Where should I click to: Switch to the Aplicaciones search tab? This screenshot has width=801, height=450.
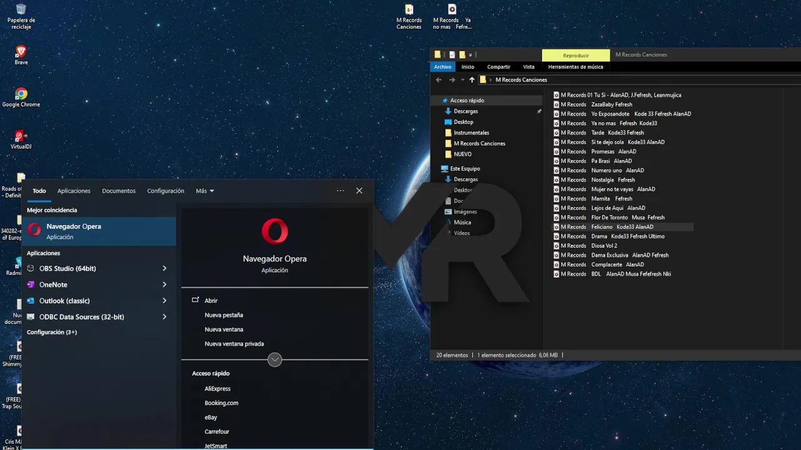[74, 191]
